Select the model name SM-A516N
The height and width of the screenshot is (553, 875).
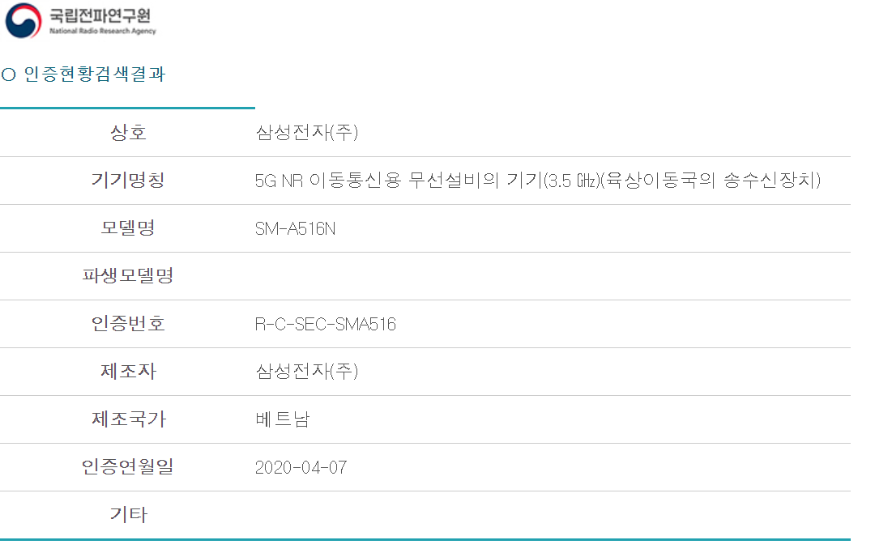[295, 229]
